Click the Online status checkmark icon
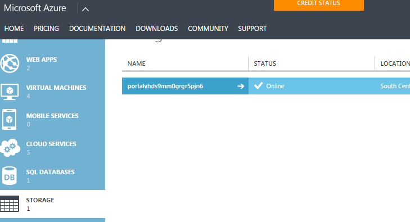The image size is (410, 222). (x=258, y=85)
